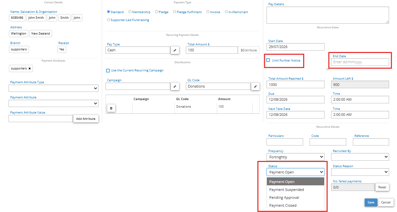Click the Total Amount Reached $ field
The image size is (397, 212).
(x=296, y=84)
